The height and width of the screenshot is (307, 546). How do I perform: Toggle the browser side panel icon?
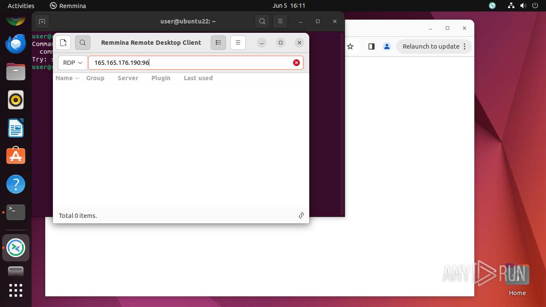371,46
